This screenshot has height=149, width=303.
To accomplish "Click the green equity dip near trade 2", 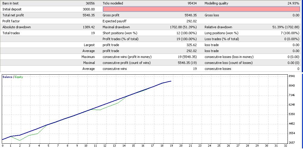I will (20, 140).
